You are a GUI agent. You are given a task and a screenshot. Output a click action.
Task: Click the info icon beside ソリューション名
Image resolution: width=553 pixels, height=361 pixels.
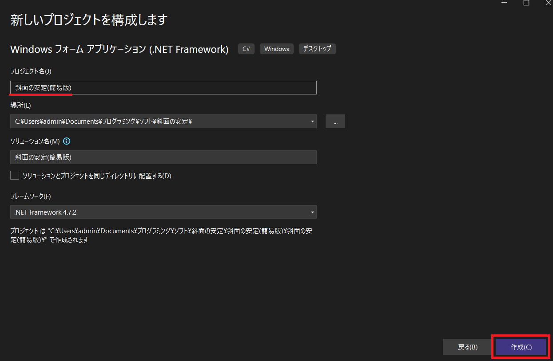pyautogui.click(x=67, y=141)
